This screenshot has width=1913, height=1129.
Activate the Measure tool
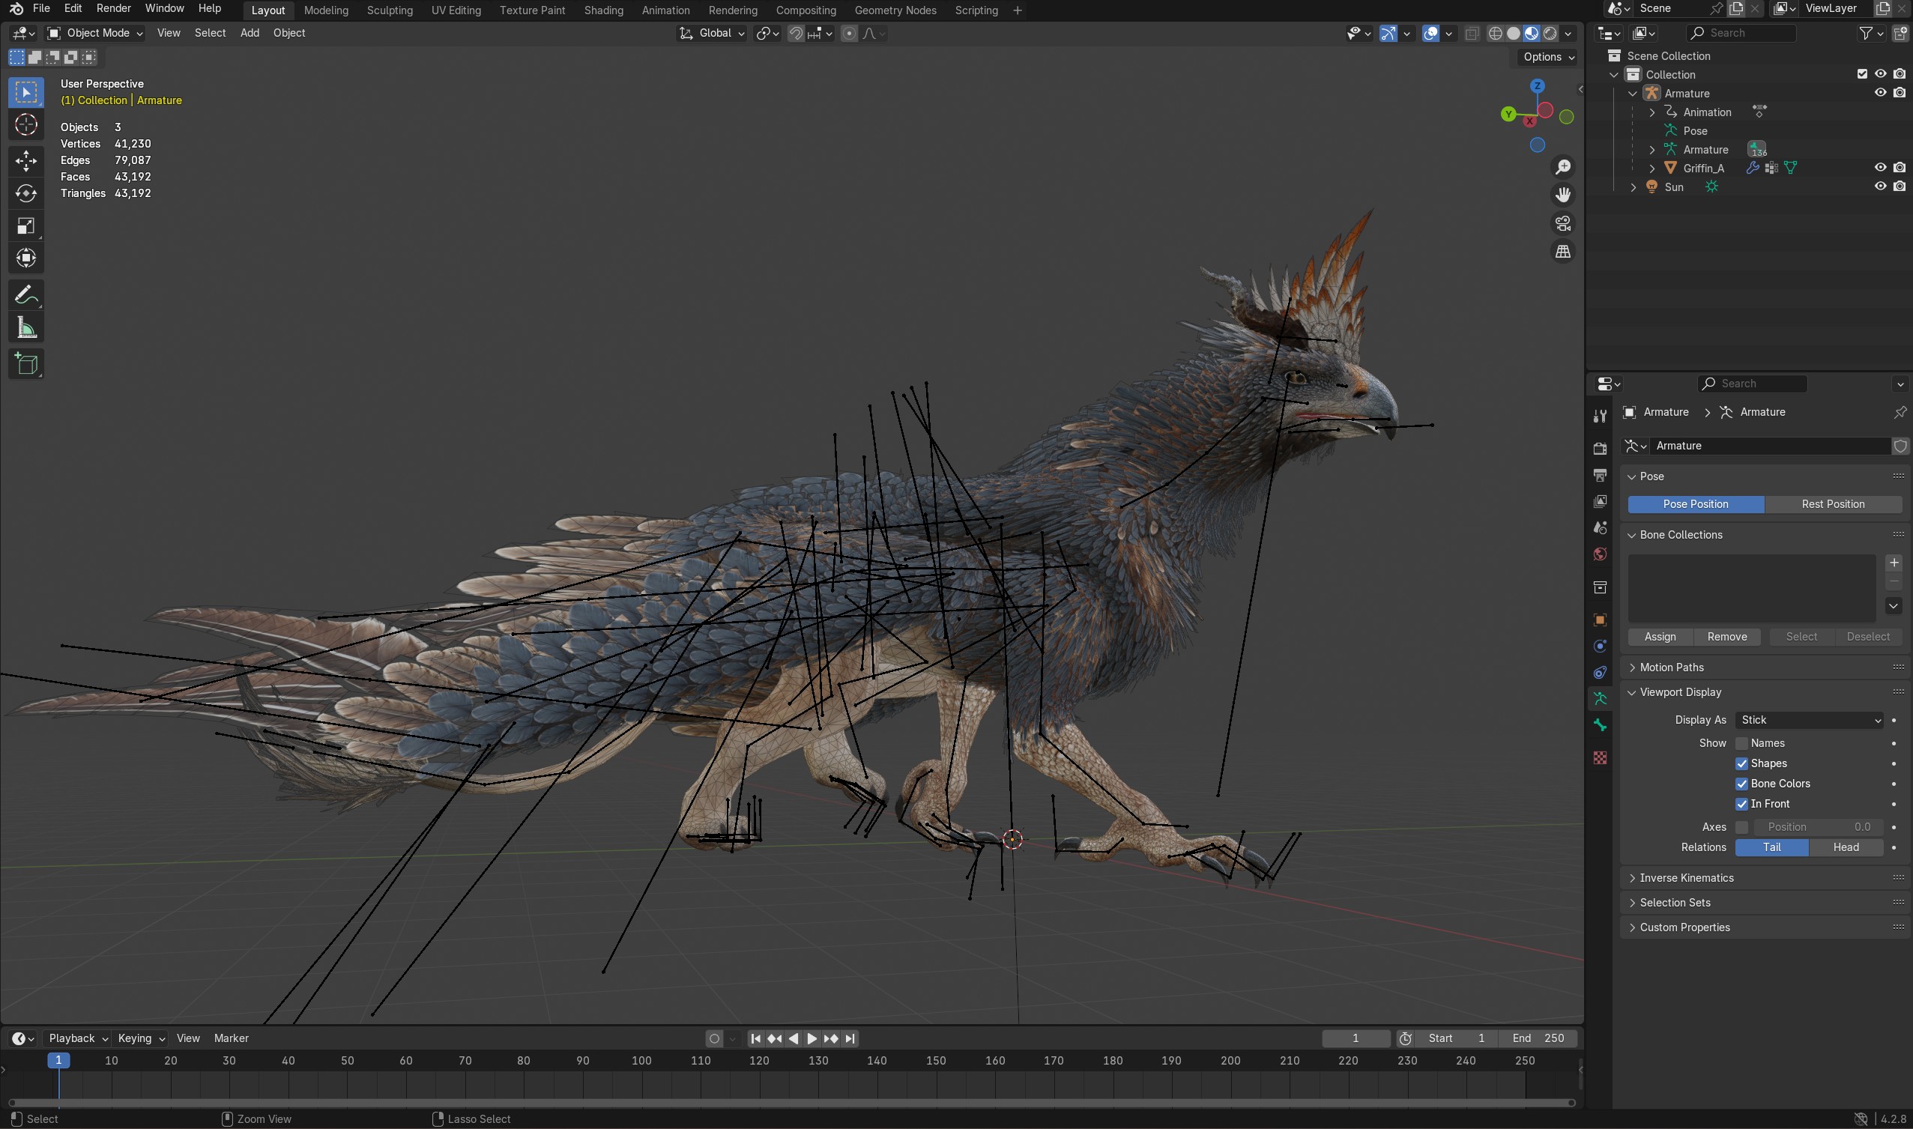coord(26,328)
